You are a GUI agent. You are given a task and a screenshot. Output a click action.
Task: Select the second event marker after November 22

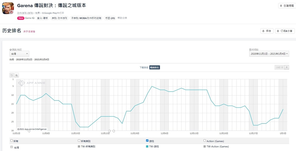coord(114,131)
